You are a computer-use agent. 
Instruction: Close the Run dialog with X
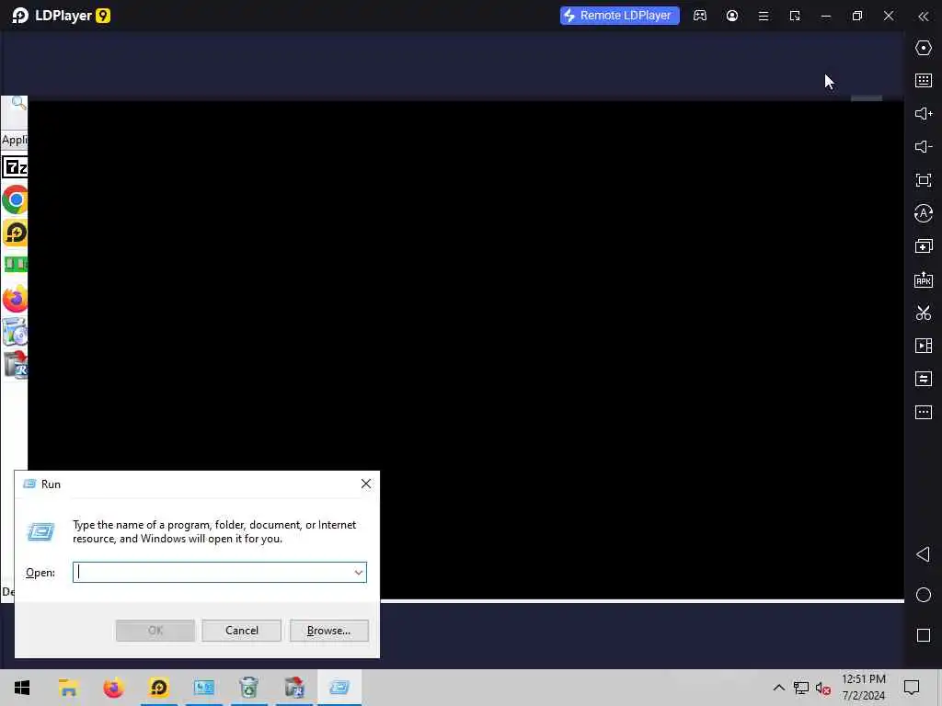365,484
